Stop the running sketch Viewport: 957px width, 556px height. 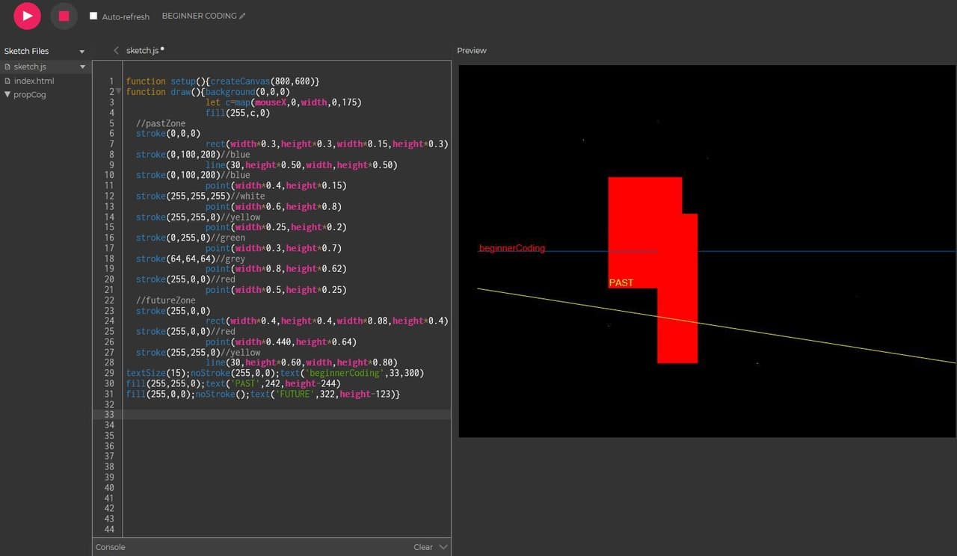[x=64, y=16]
